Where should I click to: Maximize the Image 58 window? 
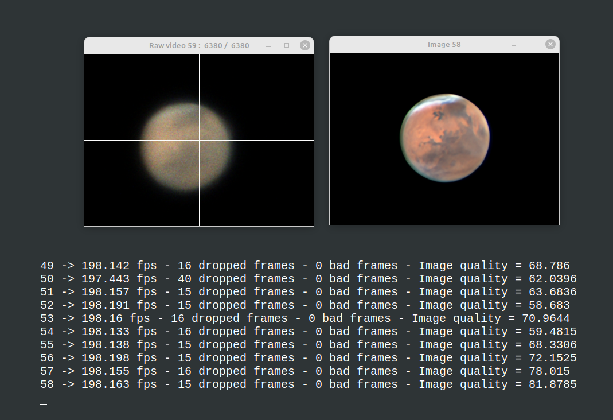[x=532, y=44]
